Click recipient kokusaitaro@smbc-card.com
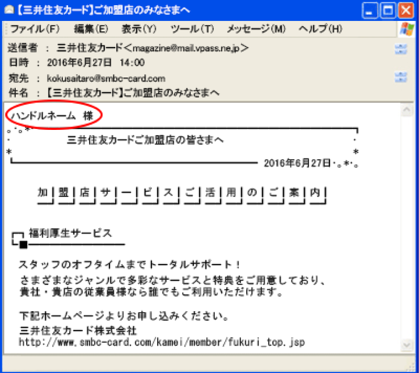Image resolution: width=419 pixels, height=373 pixels. click(x=106, y=79)
